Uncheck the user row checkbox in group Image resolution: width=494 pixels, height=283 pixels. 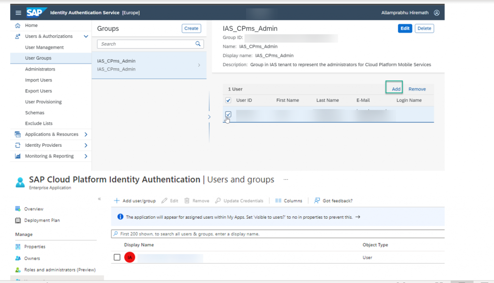[x=228, y=114]
